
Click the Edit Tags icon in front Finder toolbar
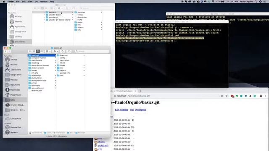pyautogui.click(x=69, y=51)
